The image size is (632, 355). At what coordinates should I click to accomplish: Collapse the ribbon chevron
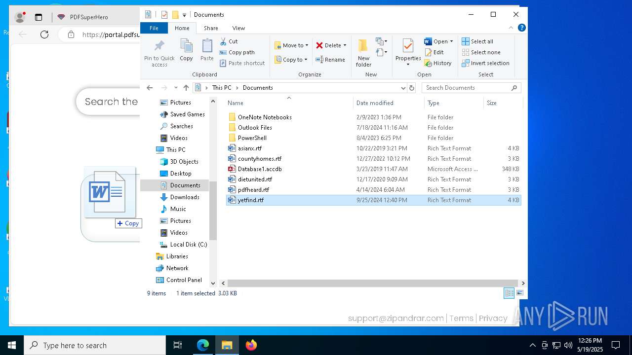tap(512, 28)
